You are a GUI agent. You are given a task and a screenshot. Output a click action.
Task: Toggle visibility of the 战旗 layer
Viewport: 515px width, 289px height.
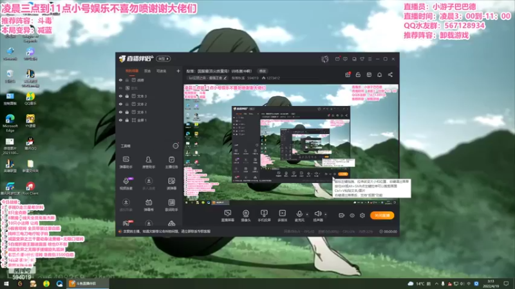click(x=120, y=80)
